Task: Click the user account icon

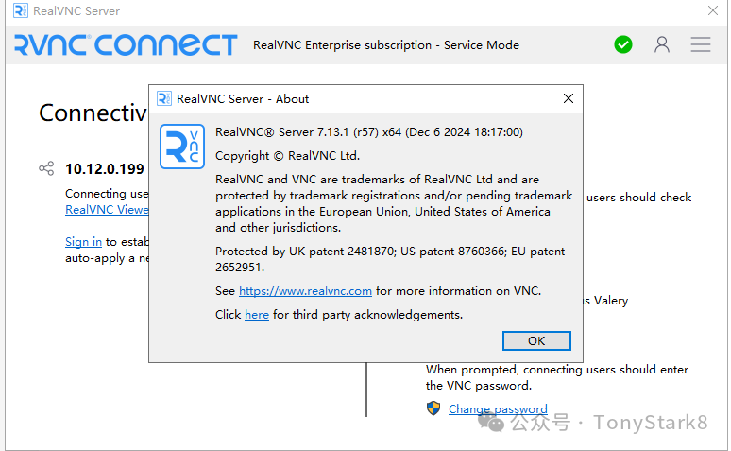Action: click(661, 44)
